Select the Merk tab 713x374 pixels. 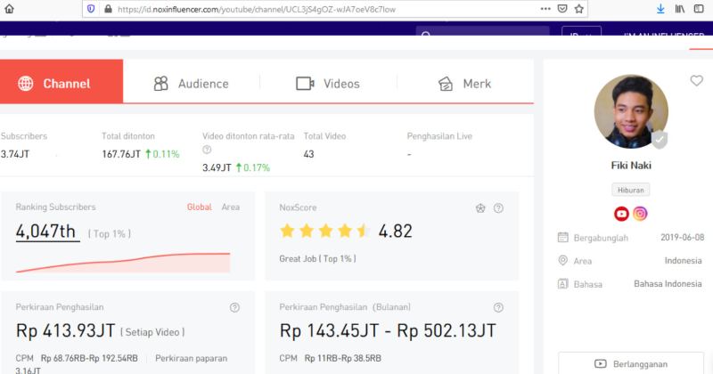pyautogui.click(x=464, y=84)
